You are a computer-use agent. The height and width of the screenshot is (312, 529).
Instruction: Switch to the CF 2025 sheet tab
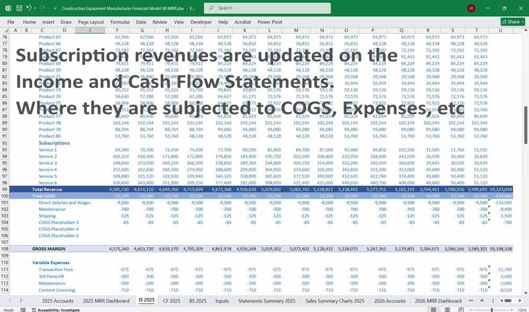173,300
